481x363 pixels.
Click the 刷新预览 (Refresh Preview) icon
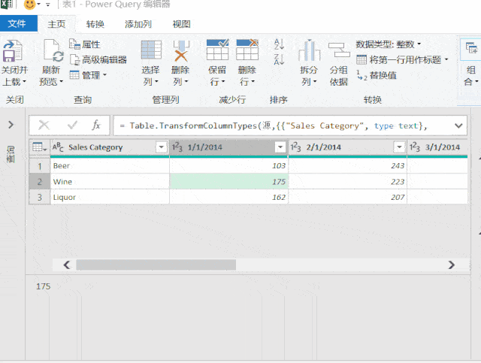[53, 53]
